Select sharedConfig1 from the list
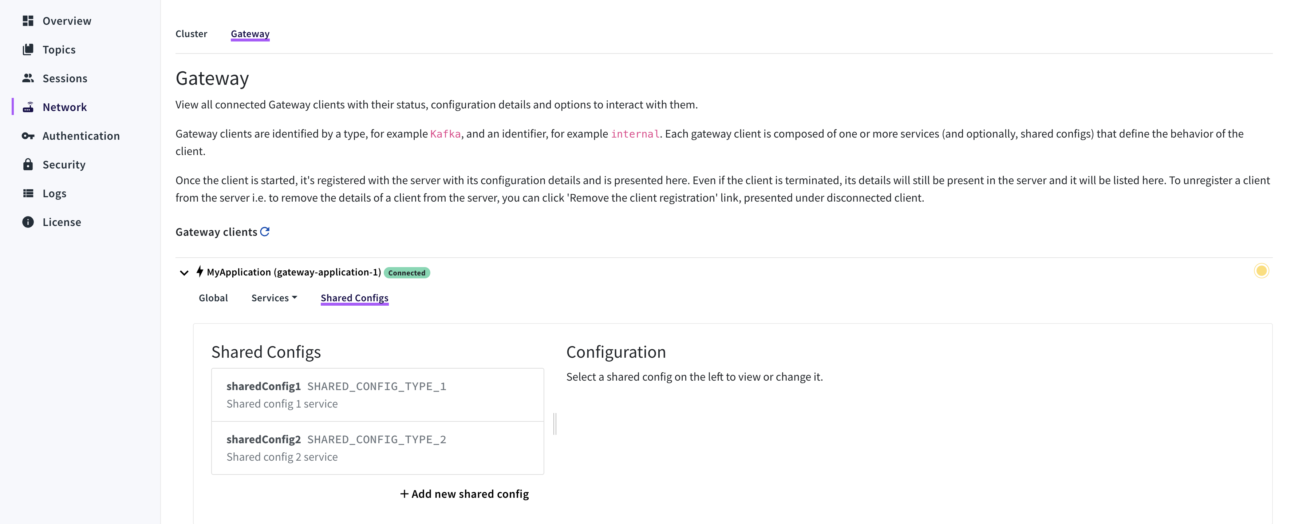The image size is (1302, 524). (x=377, y=395)
